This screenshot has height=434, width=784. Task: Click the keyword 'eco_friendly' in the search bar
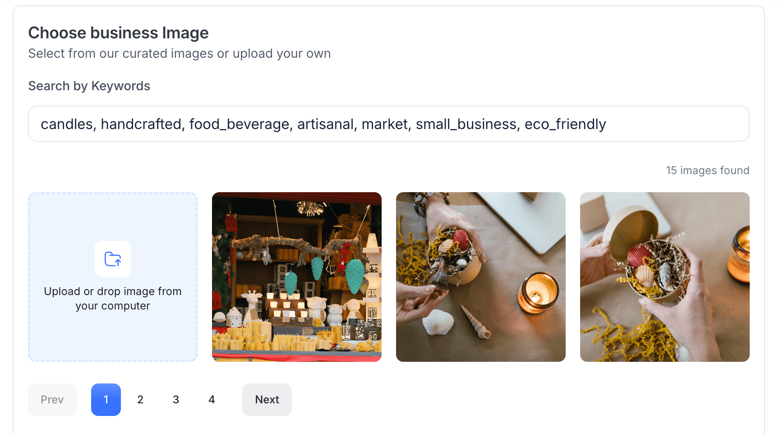[565, 124]
